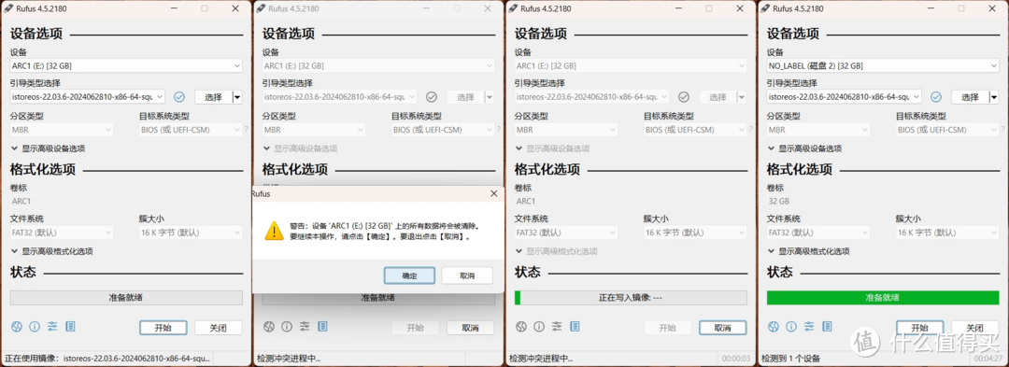Click checksum checkmark icon in ARC1 正在使用镜像 window
Viewport: 1009px width, 367px height.
coord(179,96)
